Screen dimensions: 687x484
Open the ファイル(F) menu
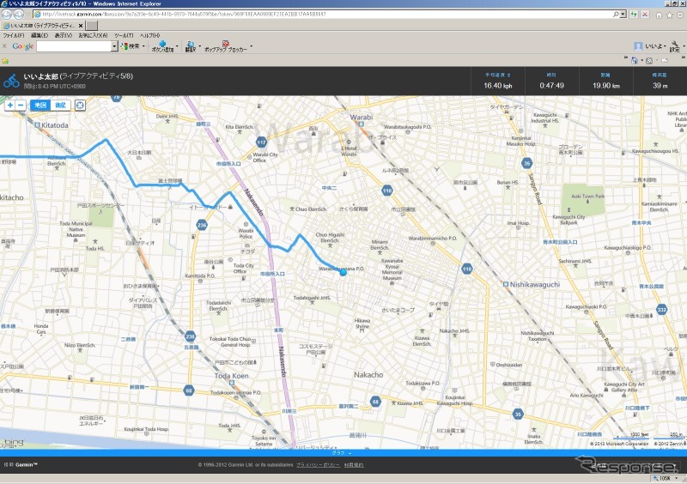pyautogui.click(x=13, y=35)
